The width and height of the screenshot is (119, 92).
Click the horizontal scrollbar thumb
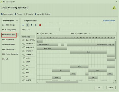62,82
